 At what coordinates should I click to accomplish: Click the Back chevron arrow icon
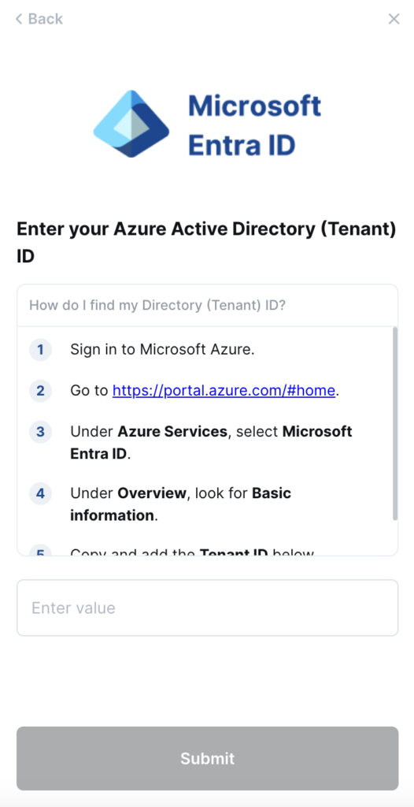(x=19, y=19)
